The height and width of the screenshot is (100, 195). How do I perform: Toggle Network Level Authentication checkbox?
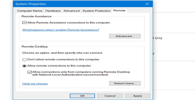pyautogui.click(x=29, y=72)
